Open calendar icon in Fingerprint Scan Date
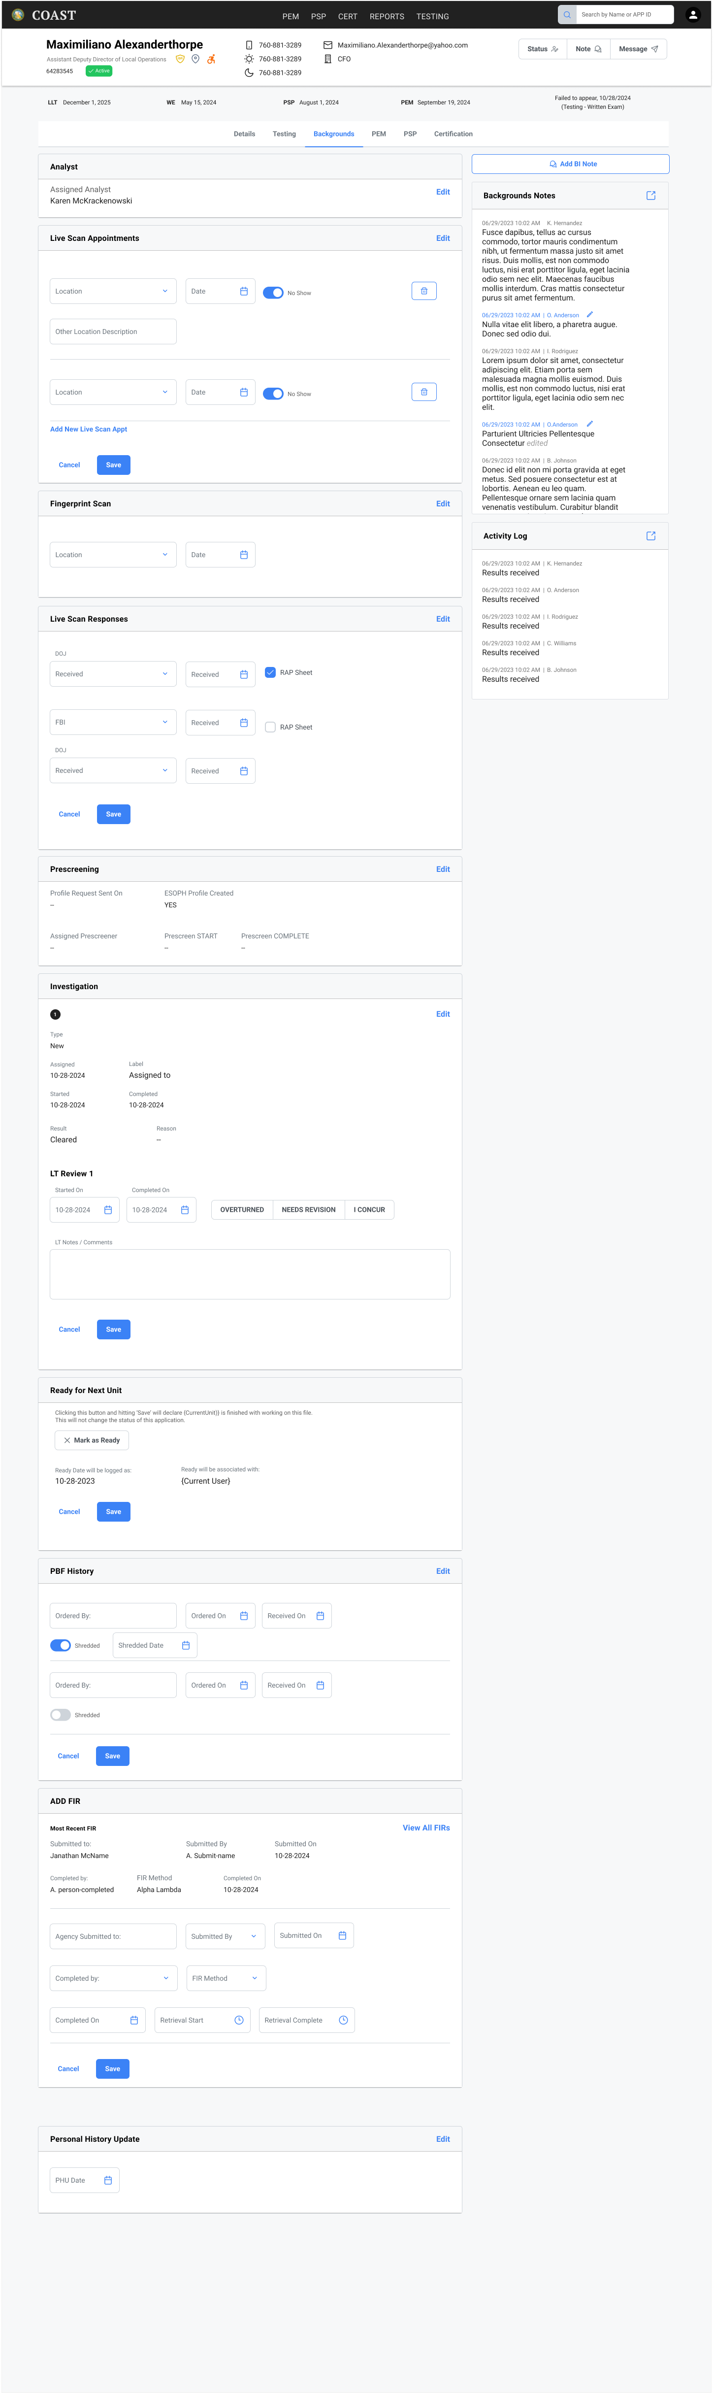The height and width of the screenshot is (2393, 713). click(x=244, y=555)
